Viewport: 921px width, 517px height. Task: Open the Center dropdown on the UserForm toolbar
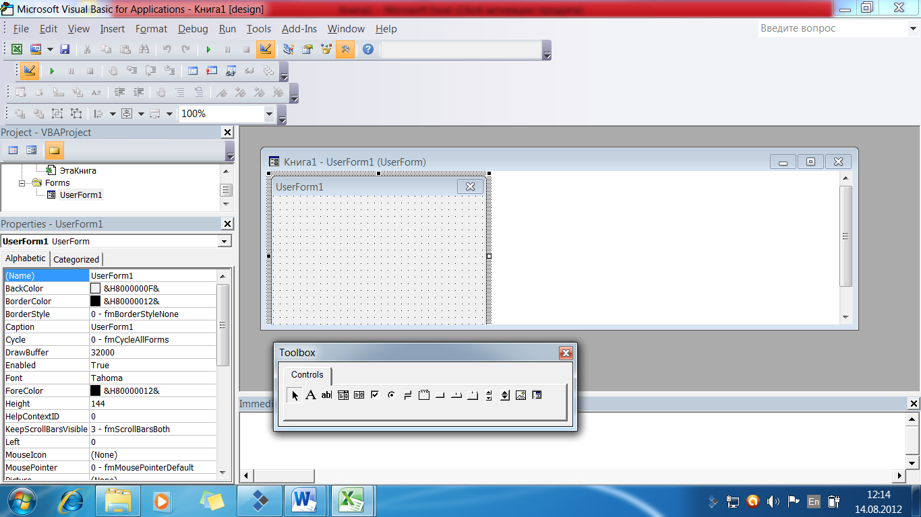(141, 114)
